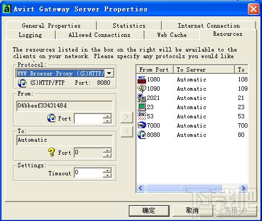
Task: Increase the From Port value
Action: pos(107,116)
